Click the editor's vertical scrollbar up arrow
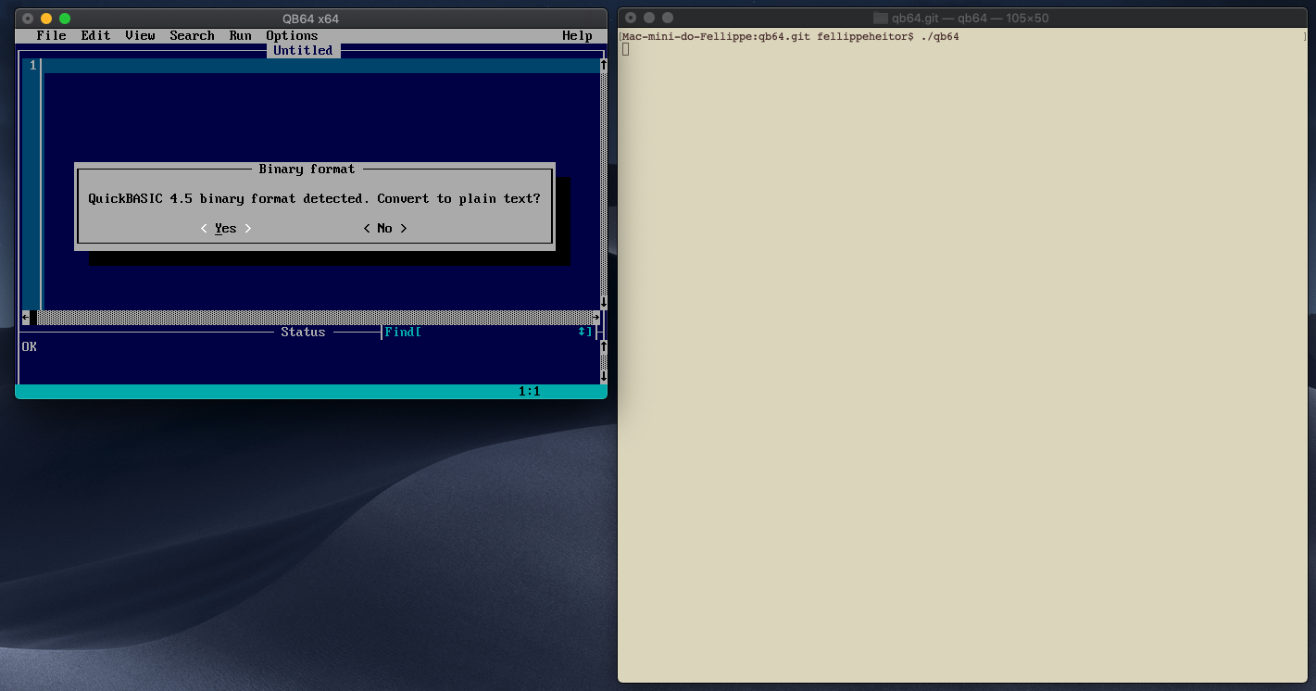The width and height of the screenshot is (1316, 691). click(x=603, y=65)
